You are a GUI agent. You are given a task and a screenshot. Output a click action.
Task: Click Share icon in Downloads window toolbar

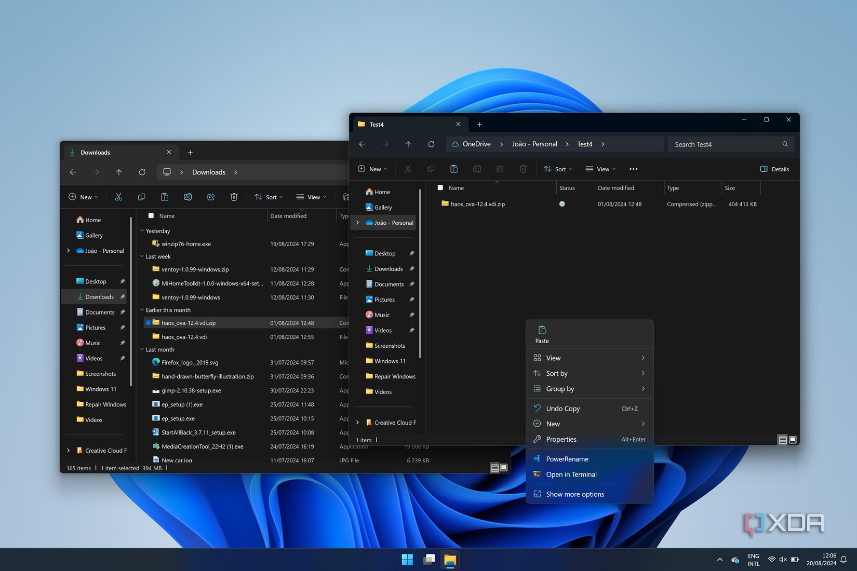[211, 197]
